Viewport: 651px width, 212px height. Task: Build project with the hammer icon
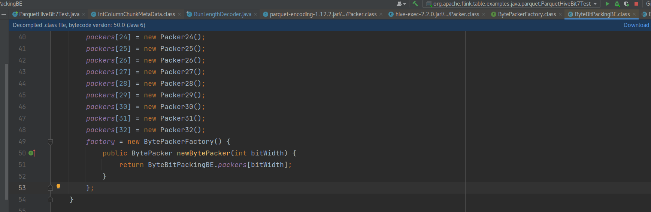(x=415, y=4)
